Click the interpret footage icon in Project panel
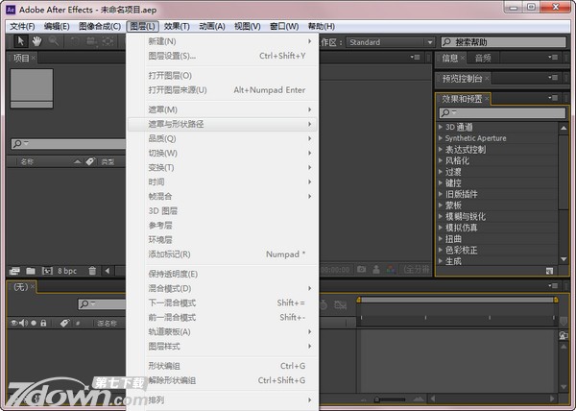 (15, 271)
